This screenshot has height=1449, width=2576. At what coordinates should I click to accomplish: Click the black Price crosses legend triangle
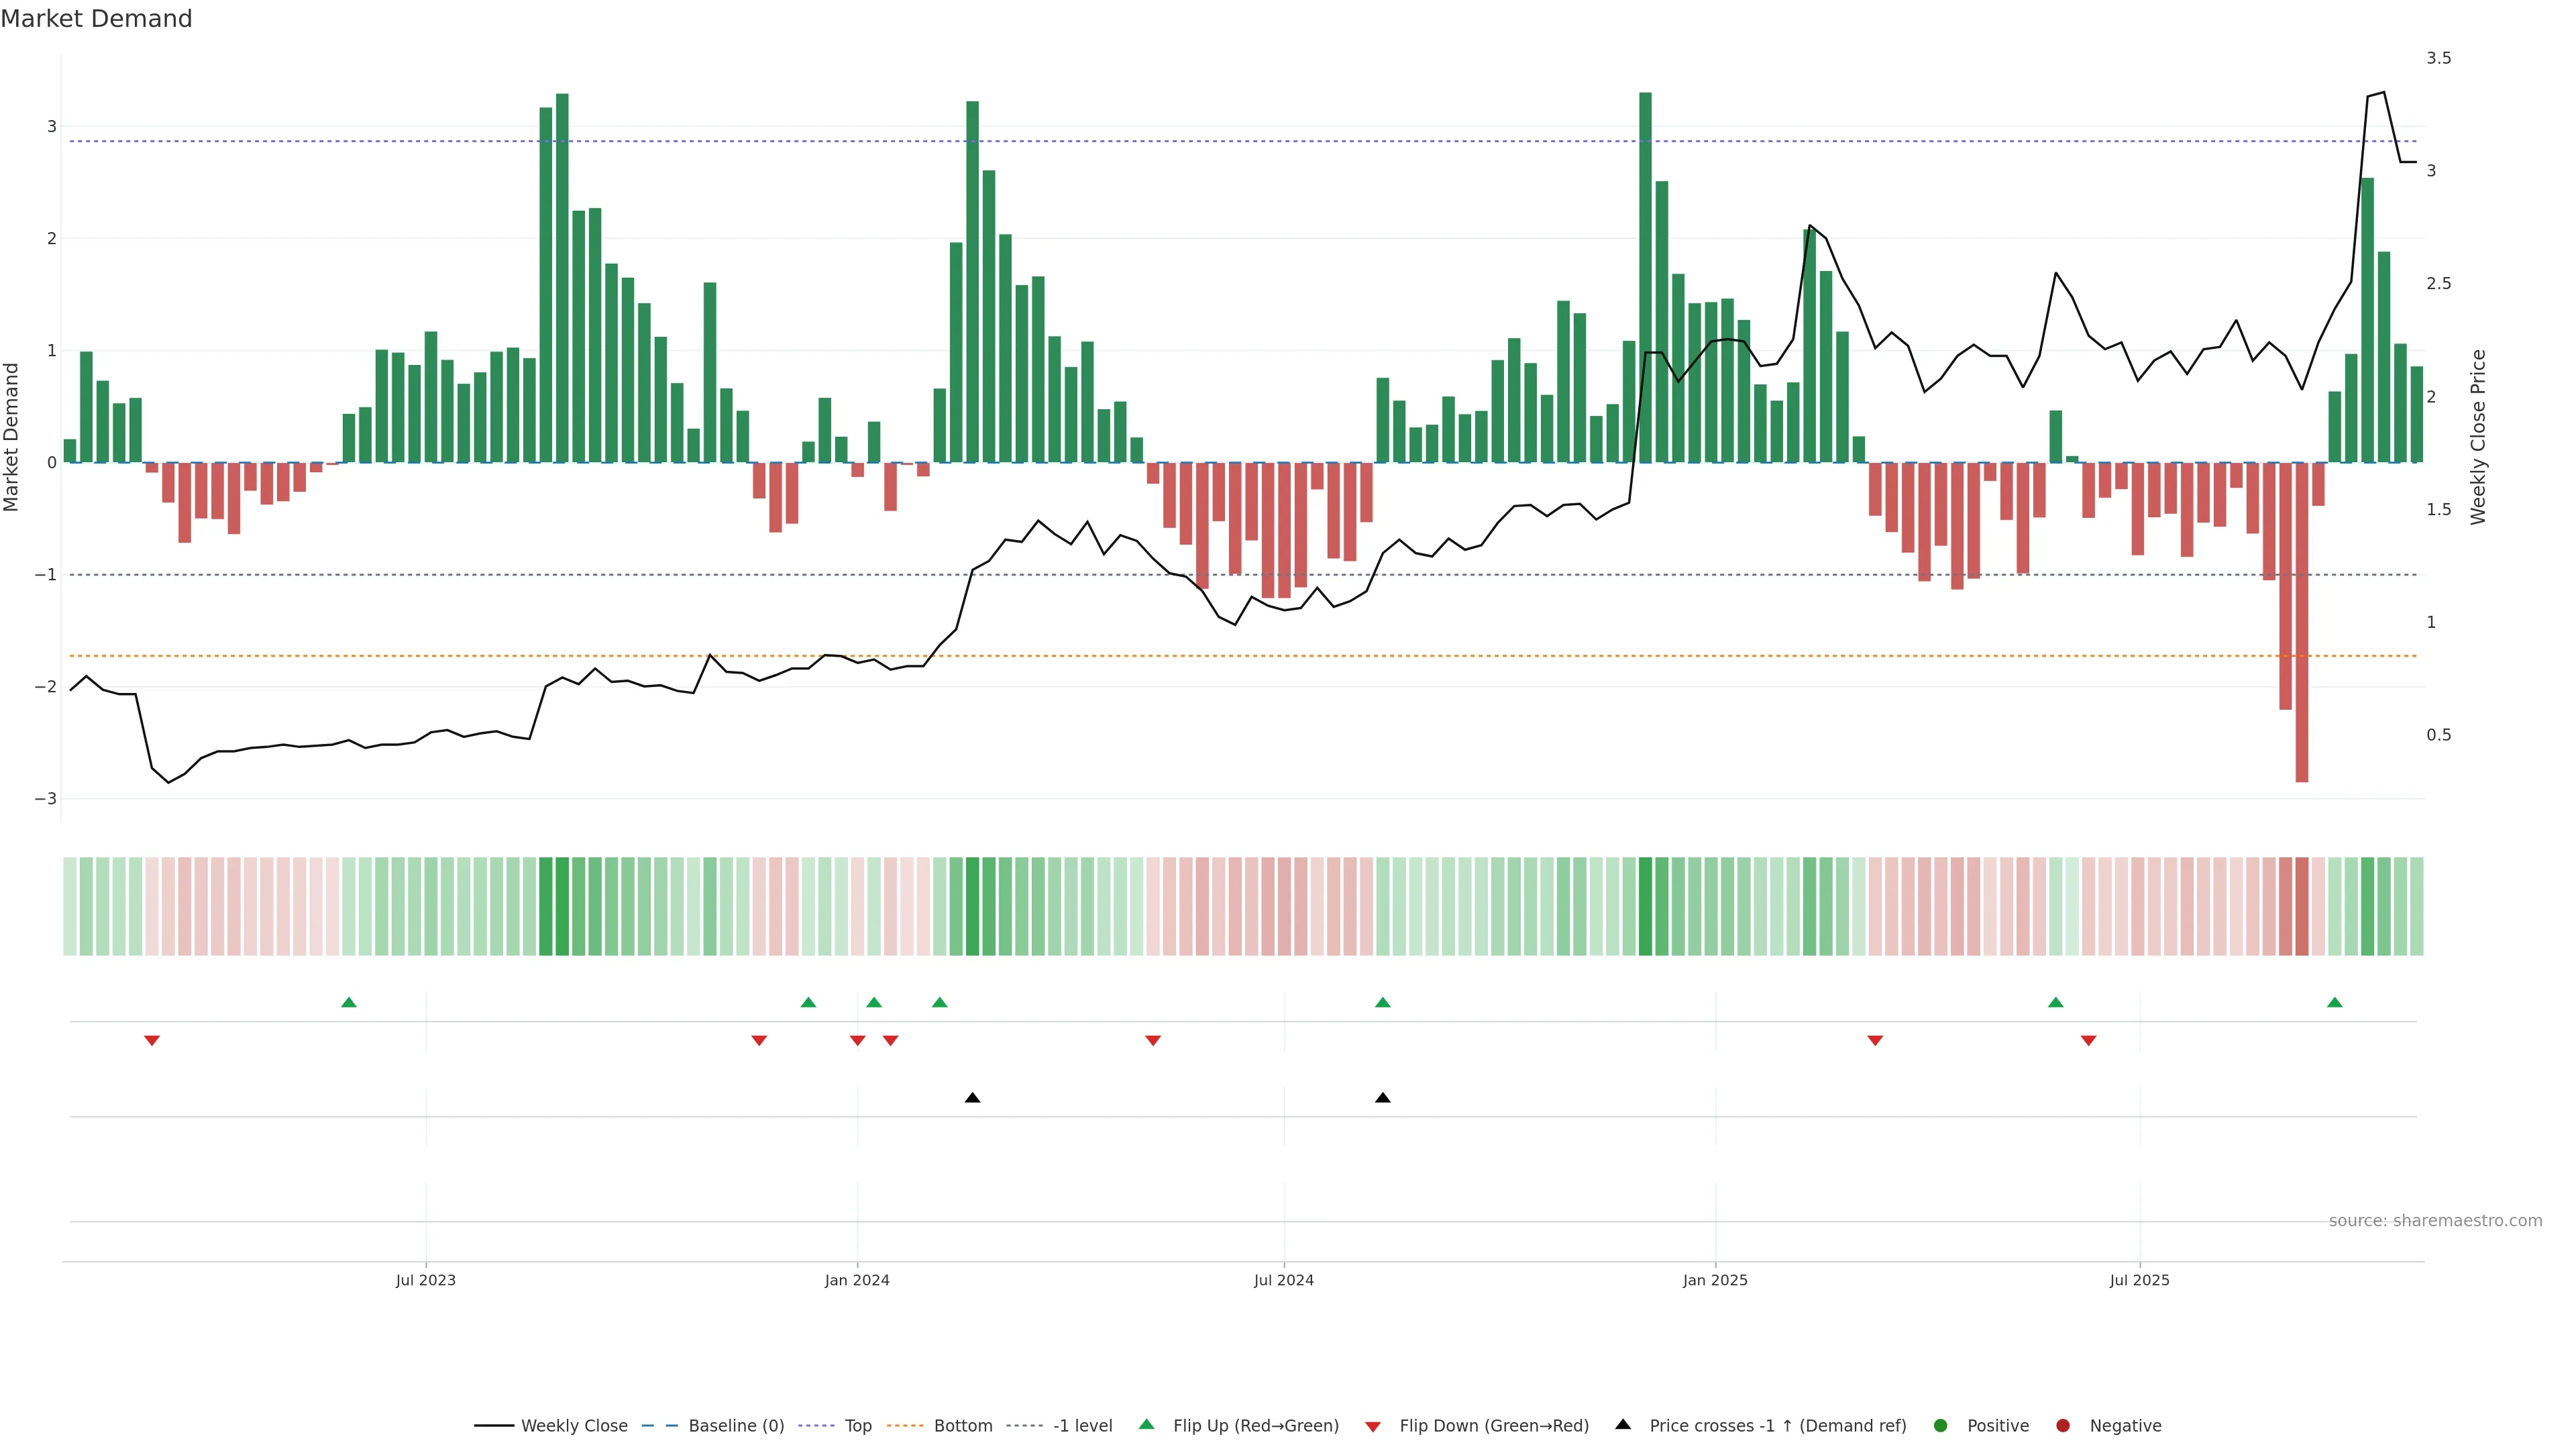(1623, 1425)
